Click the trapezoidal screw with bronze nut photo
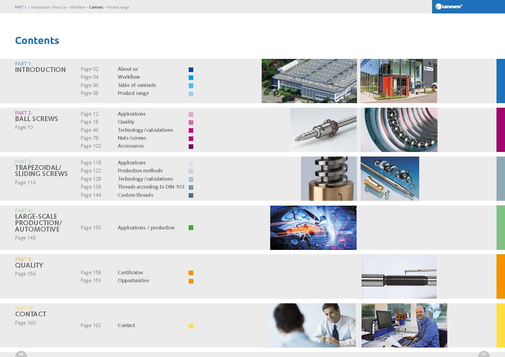This screenshot has width=505, height=357. [329, 179]
